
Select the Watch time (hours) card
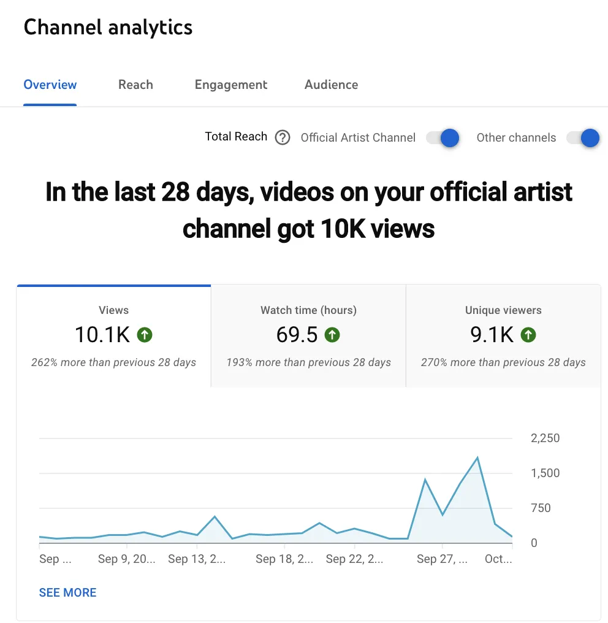click(x=308, y=336)
